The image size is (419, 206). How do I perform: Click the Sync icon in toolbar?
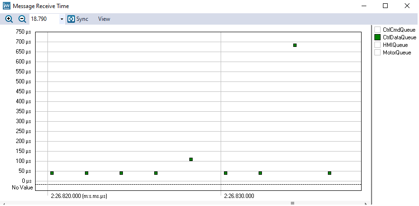[71, 19]
